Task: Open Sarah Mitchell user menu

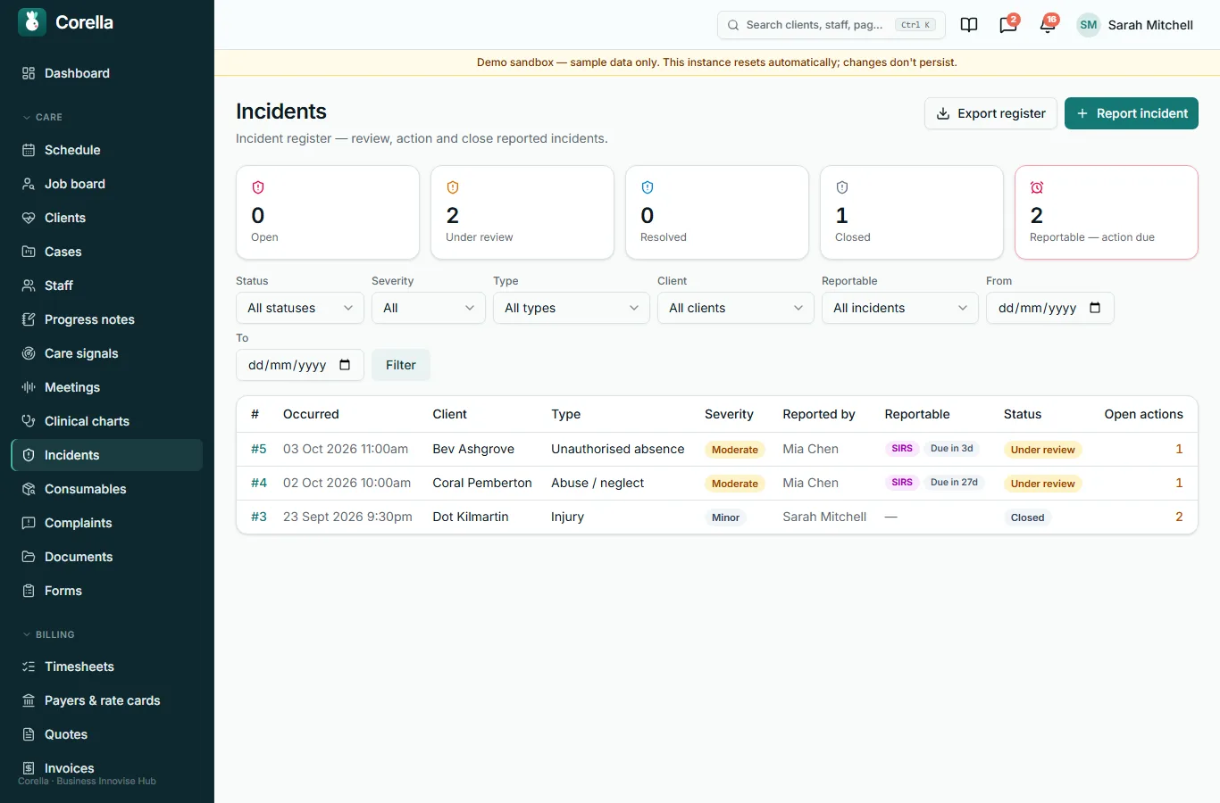Action: coord(1135,25)
